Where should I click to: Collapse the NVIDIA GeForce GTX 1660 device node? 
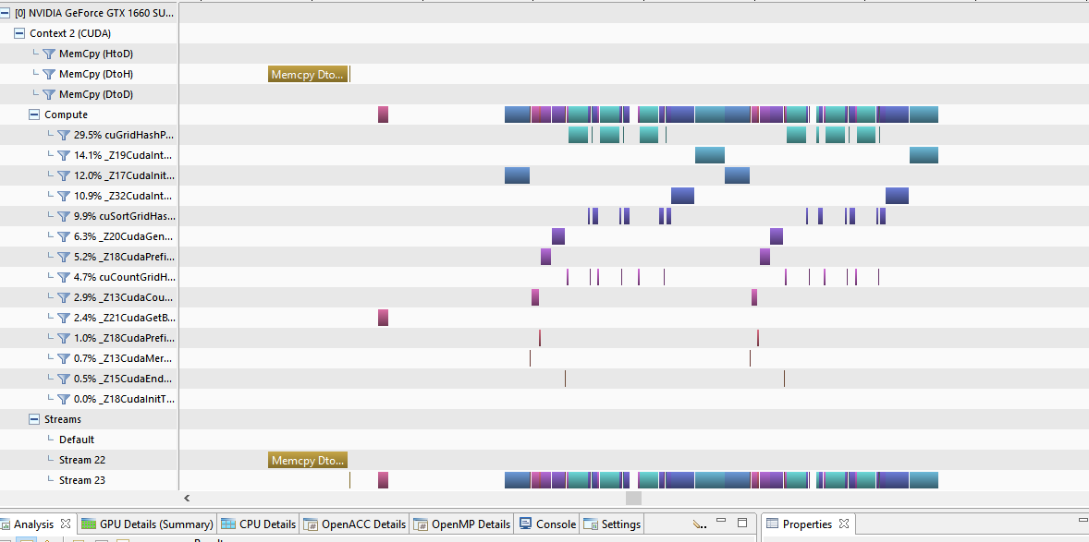tap(6, 13)
